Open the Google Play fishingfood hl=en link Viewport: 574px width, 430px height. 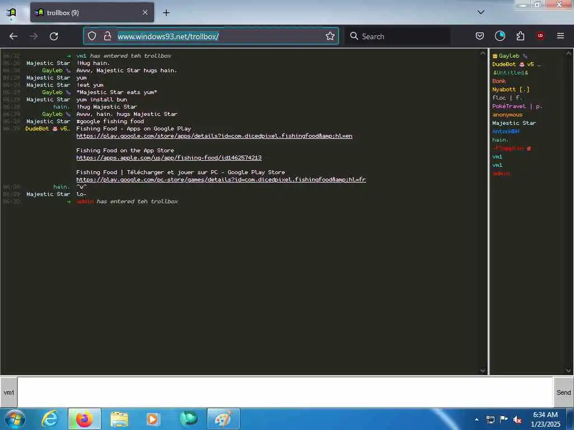click(214, 136)
